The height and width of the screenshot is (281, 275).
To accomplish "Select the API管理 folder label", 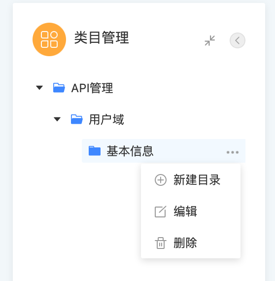I will [92, 88].
